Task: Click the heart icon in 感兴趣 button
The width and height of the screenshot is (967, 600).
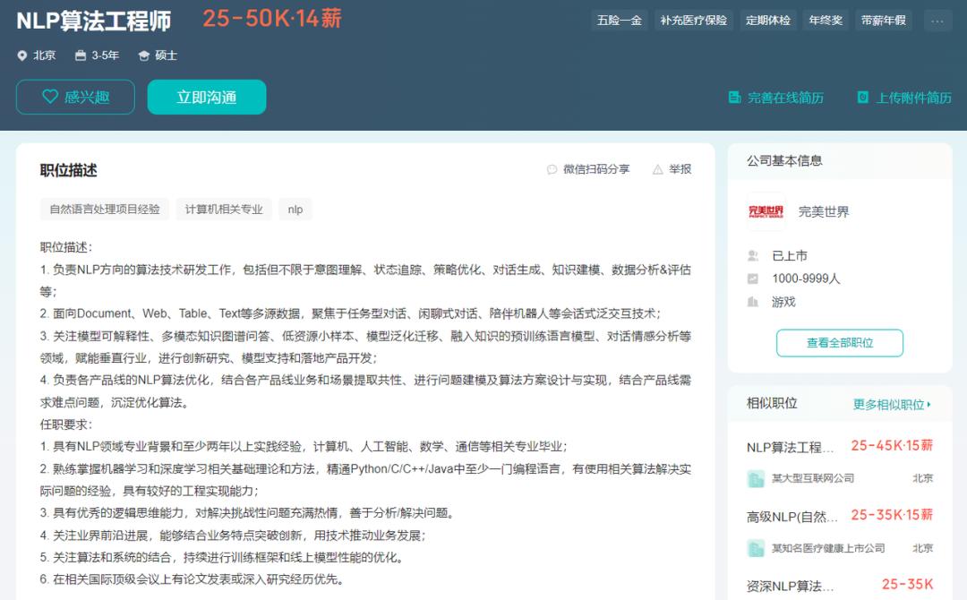Action: 50,96
